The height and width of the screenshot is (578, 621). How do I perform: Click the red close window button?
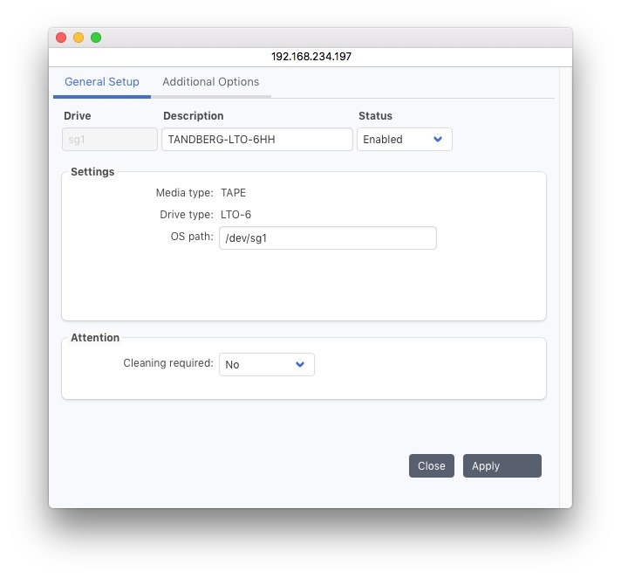[x=61, y=38]
